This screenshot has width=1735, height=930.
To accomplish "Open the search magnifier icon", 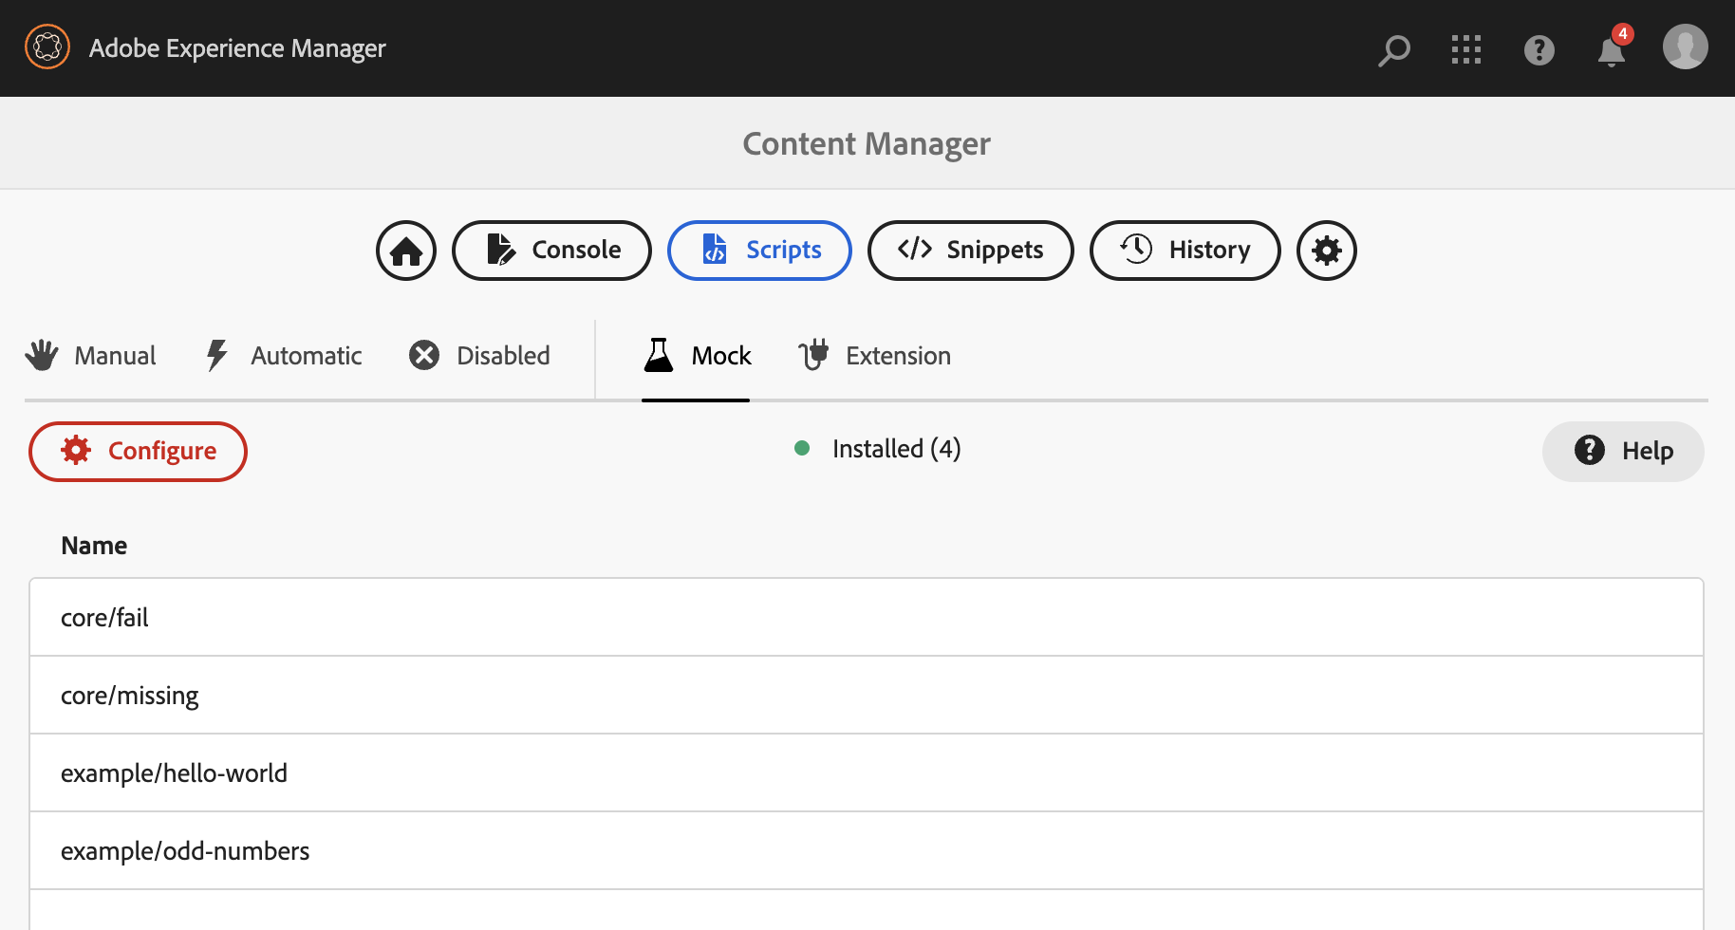I will pyautogui.click(x=1393, y=49).
